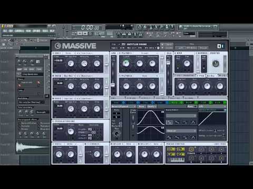Image resolution: width=253 pixels, height=189 pixels.
Task: Click the Massive logo emblem
Action: [57, 46]
